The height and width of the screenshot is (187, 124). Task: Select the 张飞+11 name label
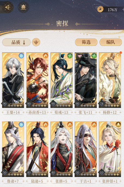(85, 112)
